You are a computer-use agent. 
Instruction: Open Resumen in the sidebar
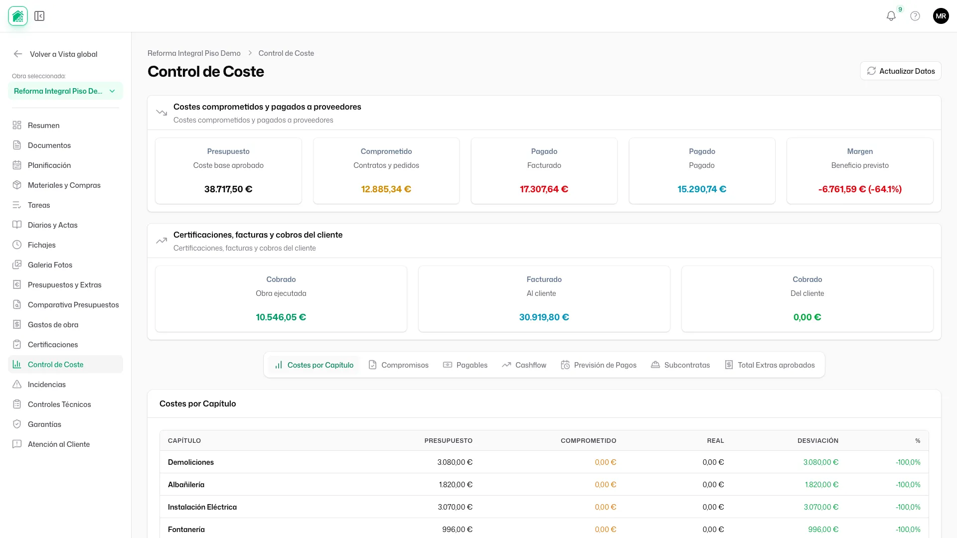click(65, 125)
